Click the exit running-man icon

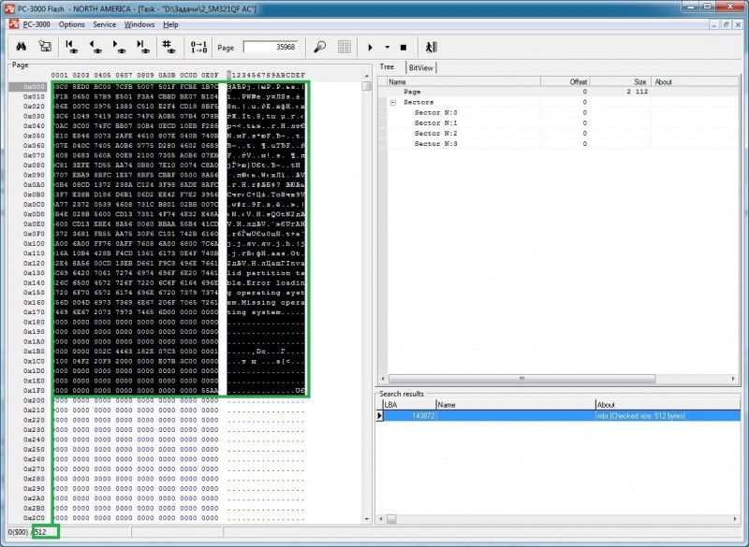click(x=431, y=47)
